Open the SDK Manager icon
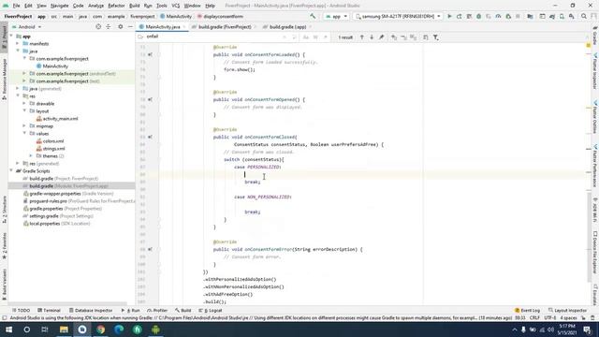 pyautogui.click(x=572, y=17)
